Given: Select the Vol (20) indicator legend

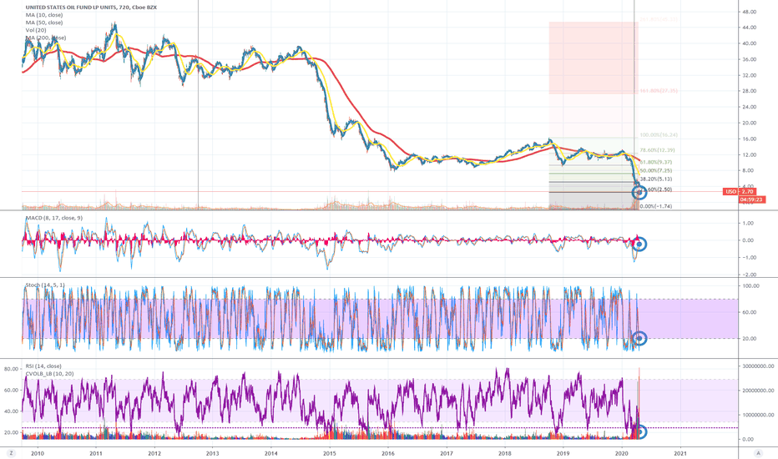Looking at the screenshot, I should (x=36, y=30).
